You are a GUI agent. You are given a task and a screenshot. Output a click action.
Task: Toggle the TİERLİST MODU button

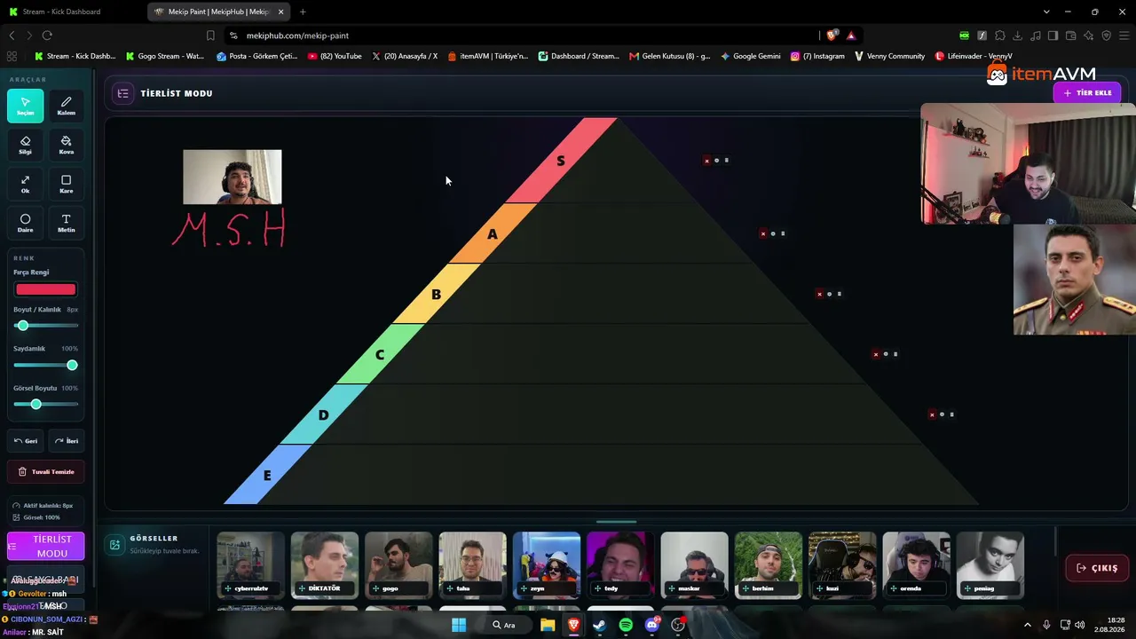46,546
